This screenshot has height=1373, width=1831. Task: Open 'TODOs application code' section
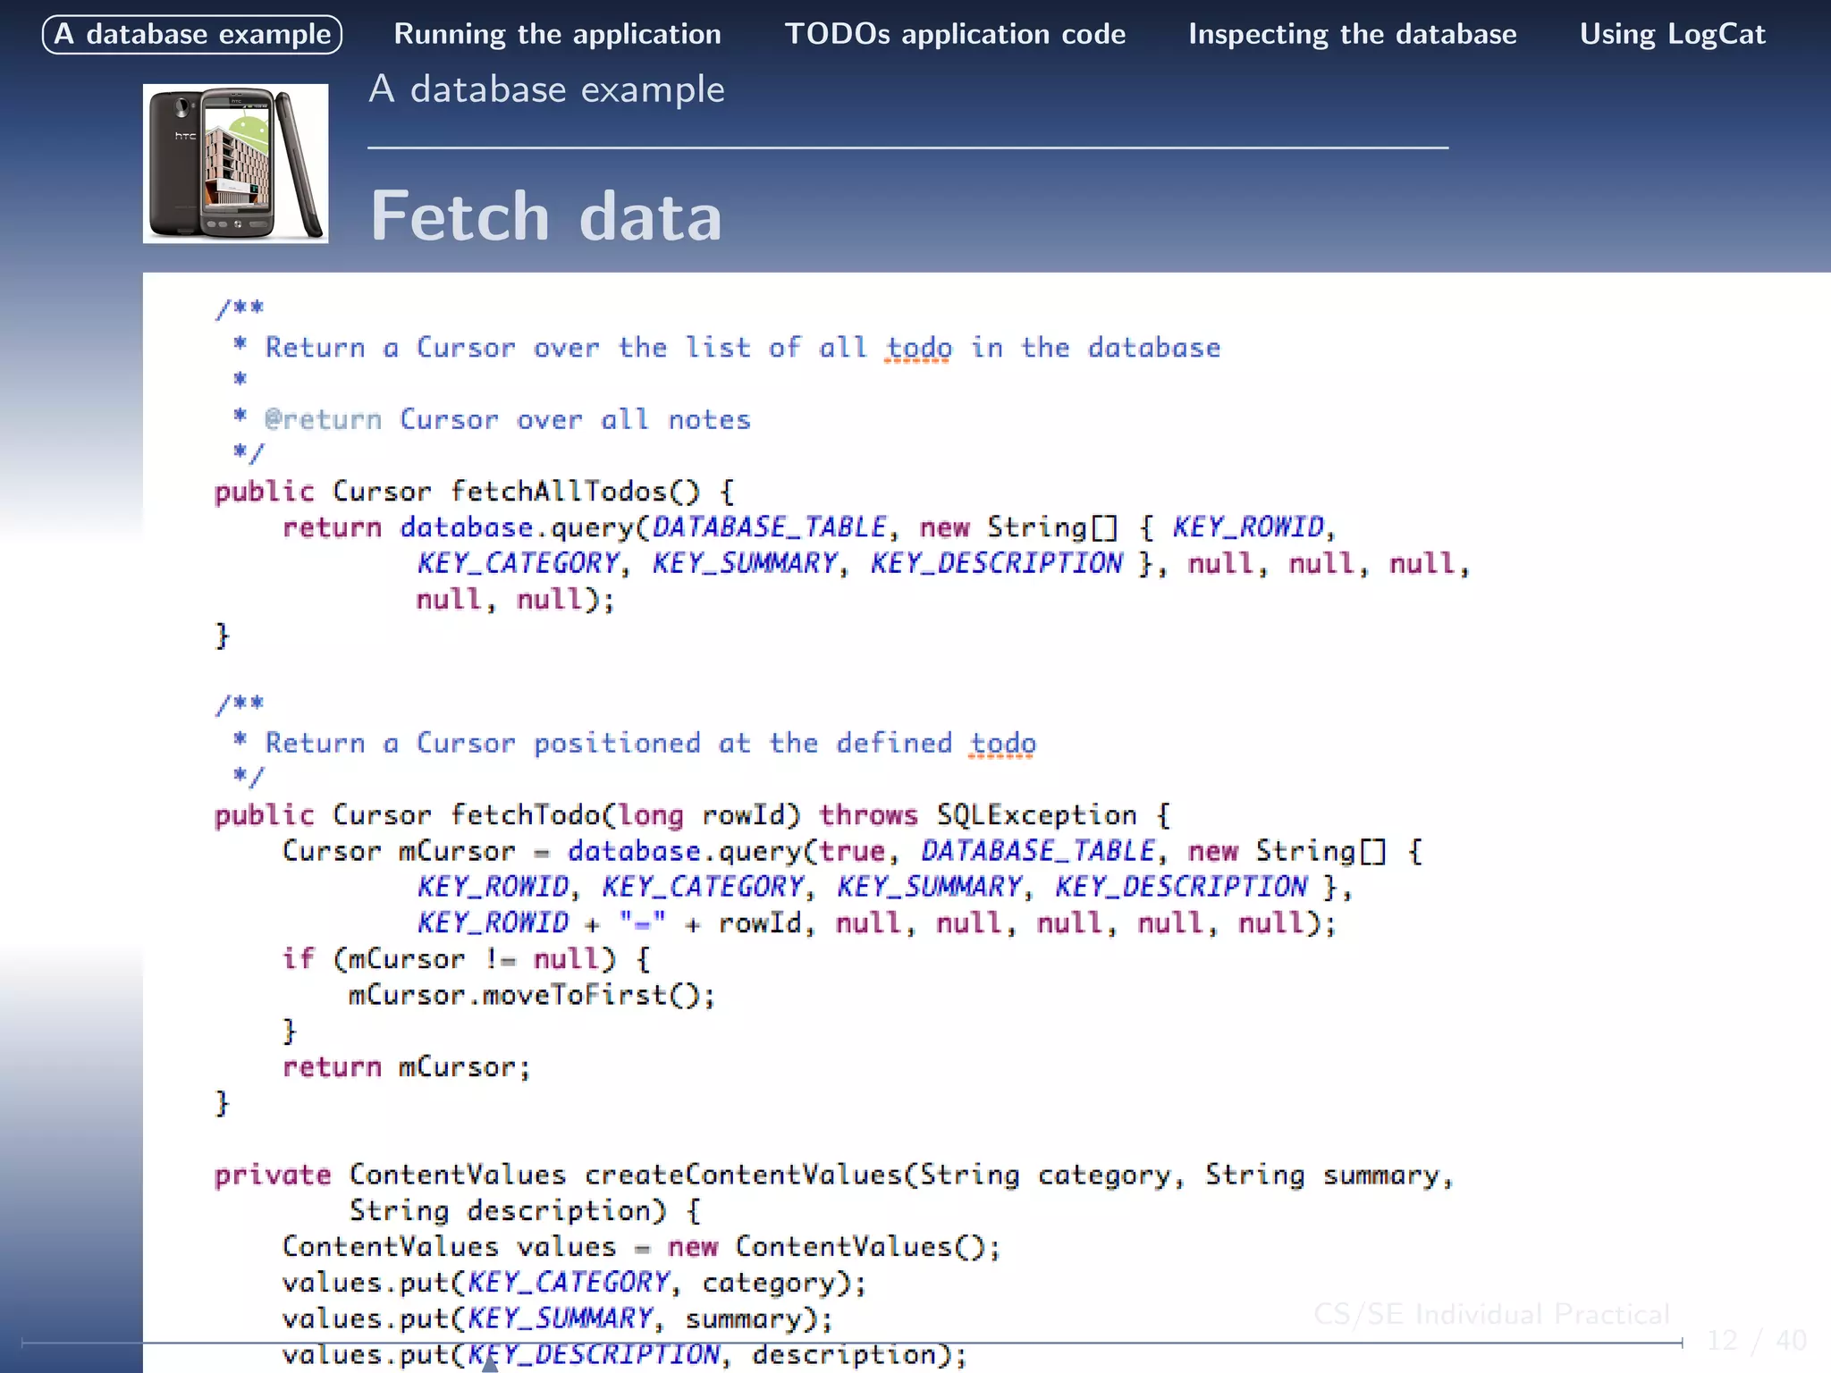(x=955, y=35)
